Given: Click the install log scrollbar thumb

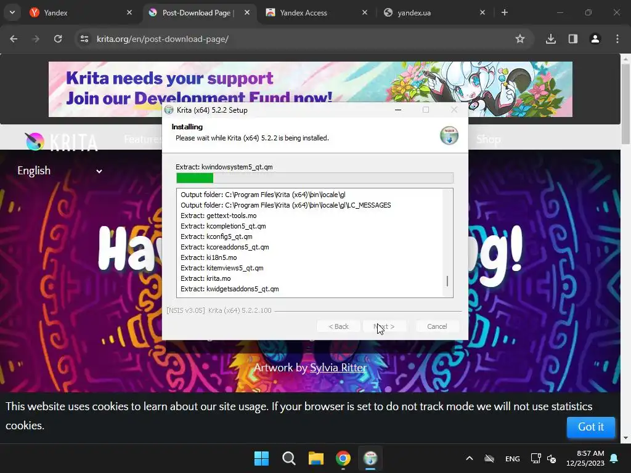Looking at the screenshot, I should click(x=447, y=281).
